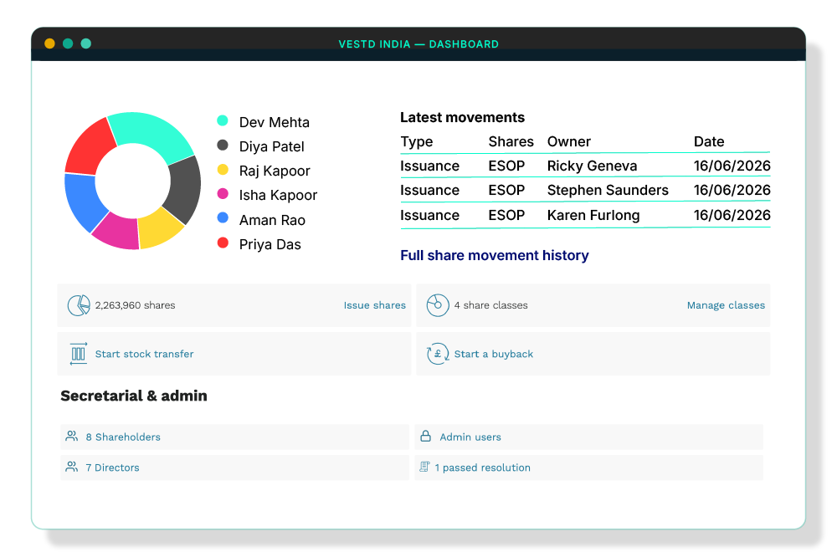
Task: Open the Issue shares link
Action: pos(375,305)
